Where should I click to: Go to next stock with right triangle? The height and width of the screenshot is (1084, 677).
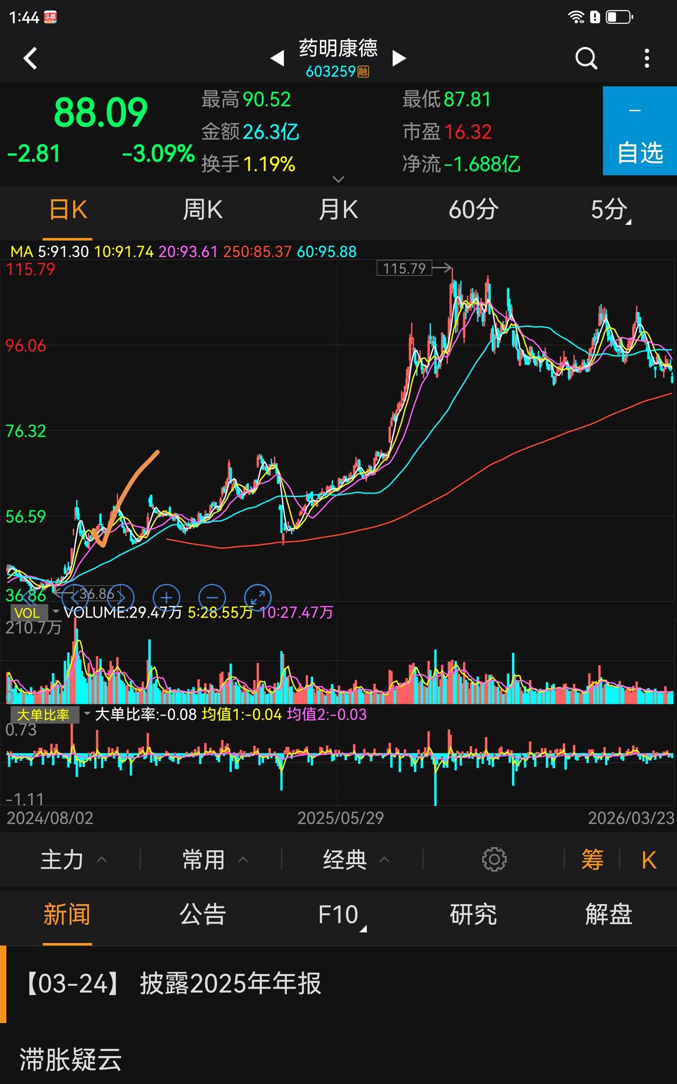(399, 58)
